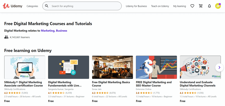The width and height of the screenshot is (225, 106).
Task: Click instructor name Sorav Jain
Action: [x=97, y=89]
